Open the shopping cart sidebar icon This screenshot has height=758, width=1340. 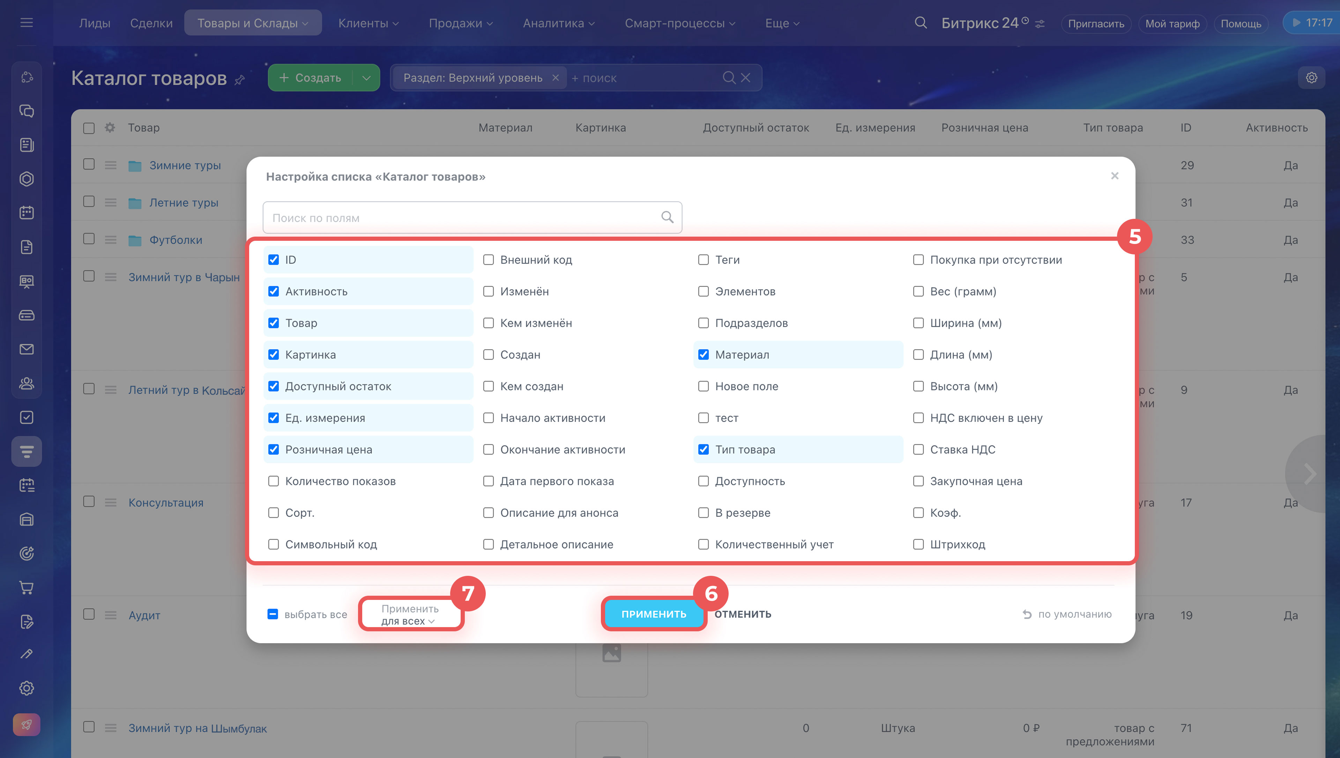pos(27,588)
